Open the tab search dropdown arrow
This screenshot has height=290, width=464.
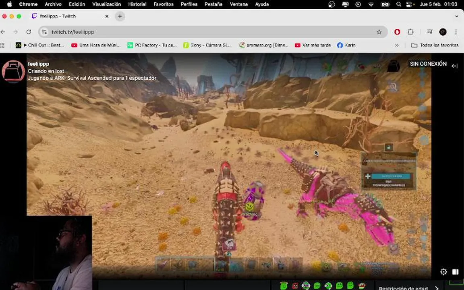[457, 16]
